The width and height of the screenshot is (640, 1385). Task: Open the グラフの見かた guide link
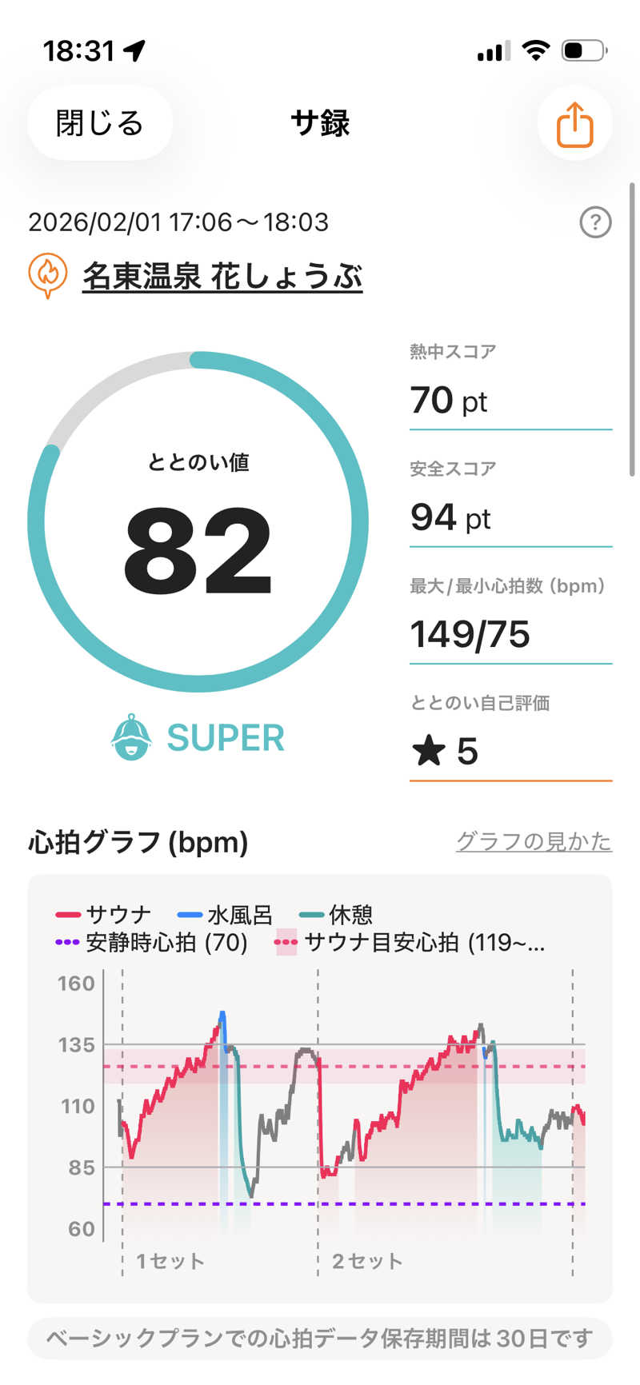click(x=534, y=841)
